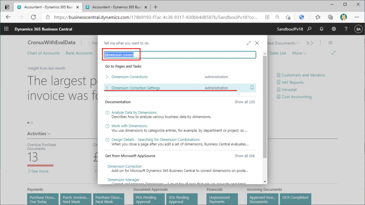The height and width of the screenshot is (205, 365).
Task: Open the Dimension Correction Settings page link
Action: (135, 88)
